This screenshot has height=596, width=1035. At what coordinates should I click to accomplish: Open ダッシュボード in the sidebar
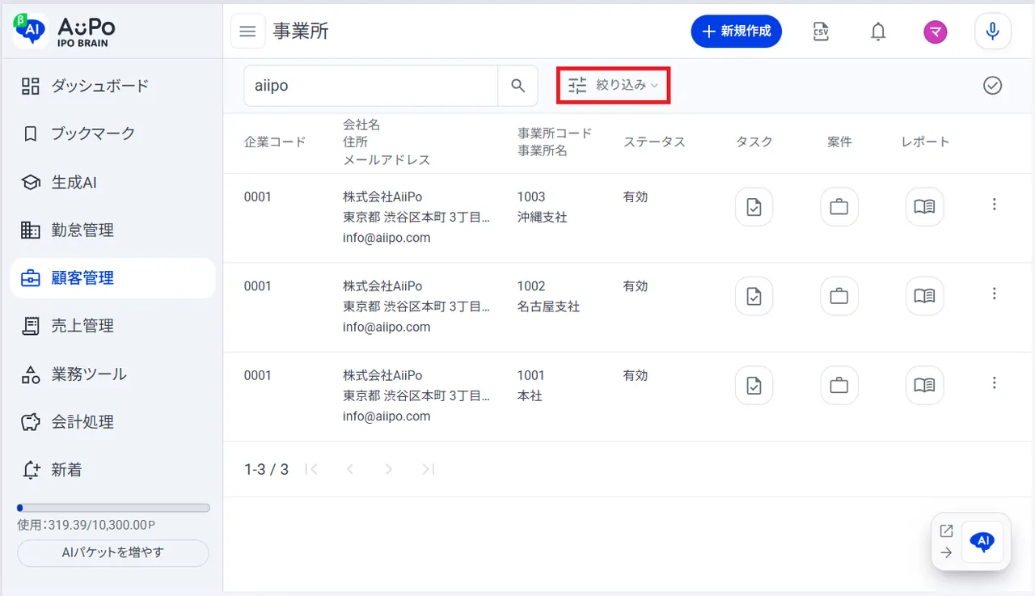[112, 86]
